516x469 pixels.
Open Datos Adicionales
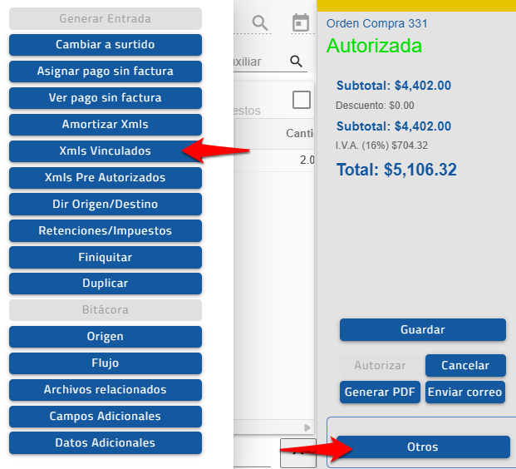point(106,443)
